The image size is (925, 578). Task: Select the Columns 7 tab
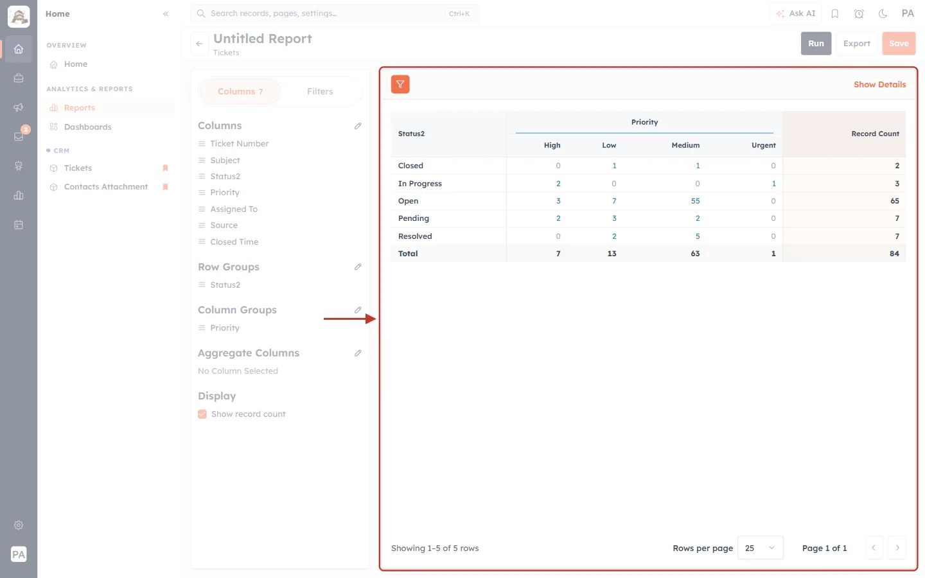coord(240,92)
